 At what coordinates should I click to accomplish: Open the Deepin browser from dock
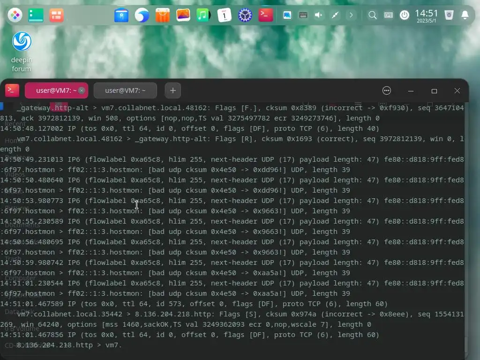(x=142, y=15)
